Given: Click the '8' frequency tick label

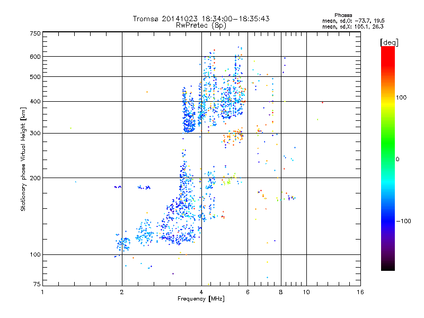Looking at the screenshot, I should coord(281,292).
